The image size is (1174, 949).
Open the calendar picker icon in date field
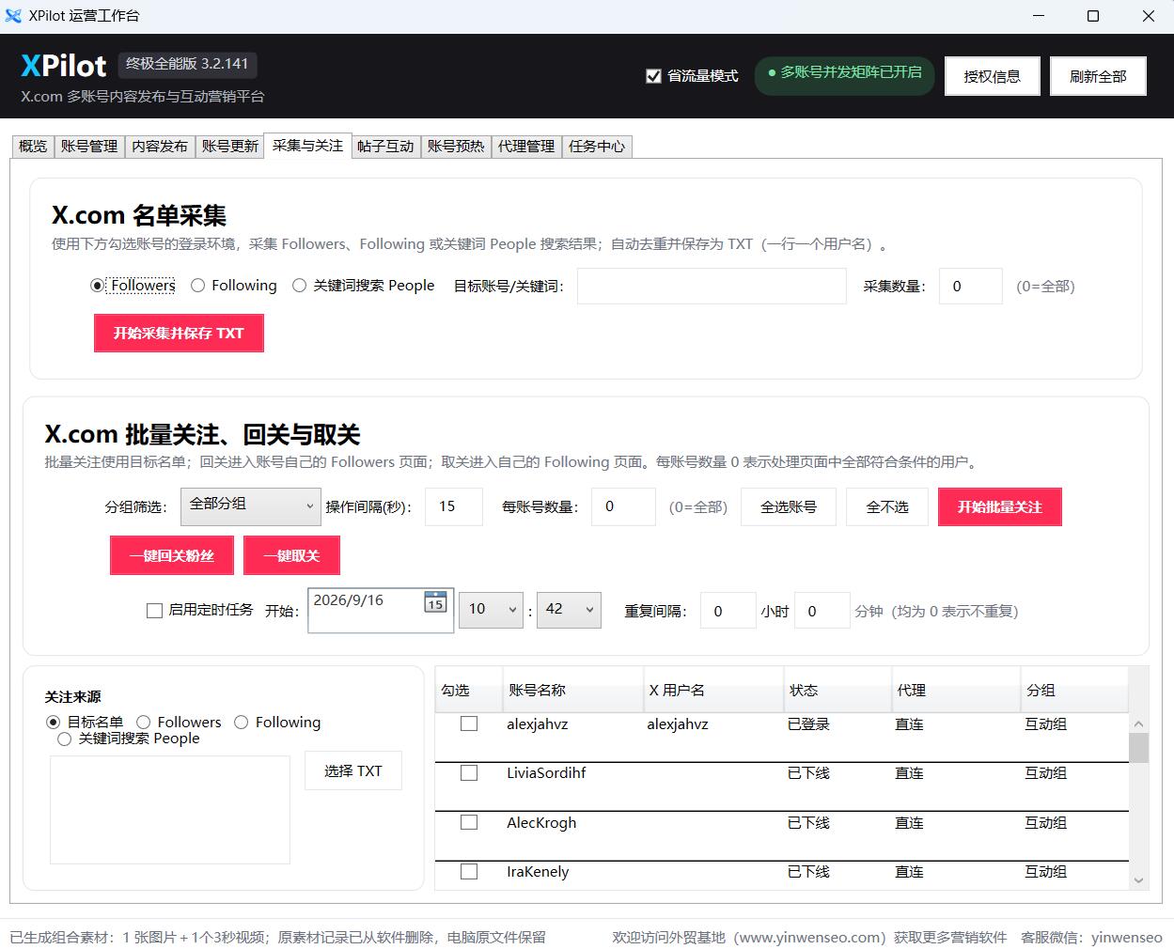point(435,601)
